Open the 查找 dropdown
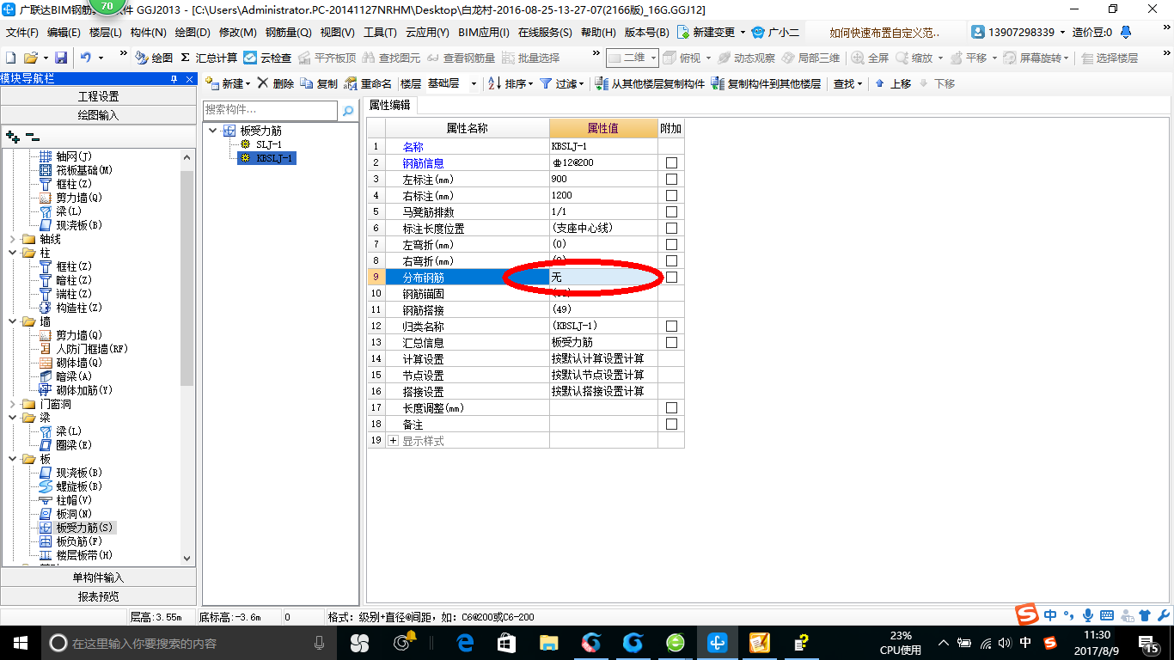 (x=847, y=83)
